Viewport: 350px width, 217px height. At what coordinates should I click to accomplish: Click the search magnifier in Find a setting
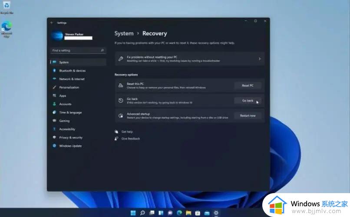click(102, 50)
